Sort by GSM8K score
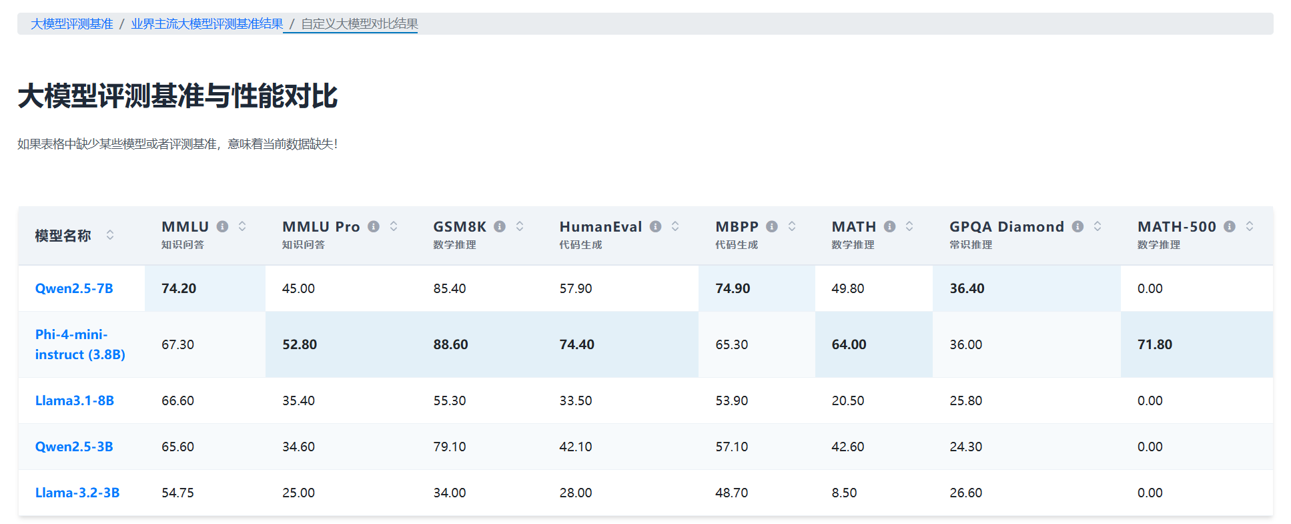1291x524 pixels. pos(520,226)
